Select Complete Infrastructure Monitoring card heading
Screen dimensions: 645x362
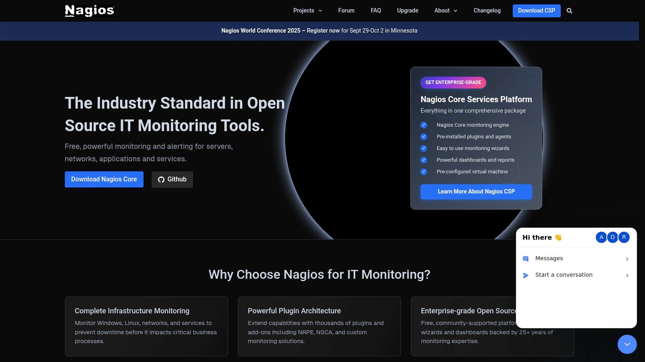click(x=132, y=311)
